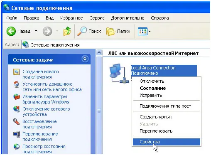Click the grey Forward arrow icon
Screen dimensions: 211x155
tap(47, 31)
